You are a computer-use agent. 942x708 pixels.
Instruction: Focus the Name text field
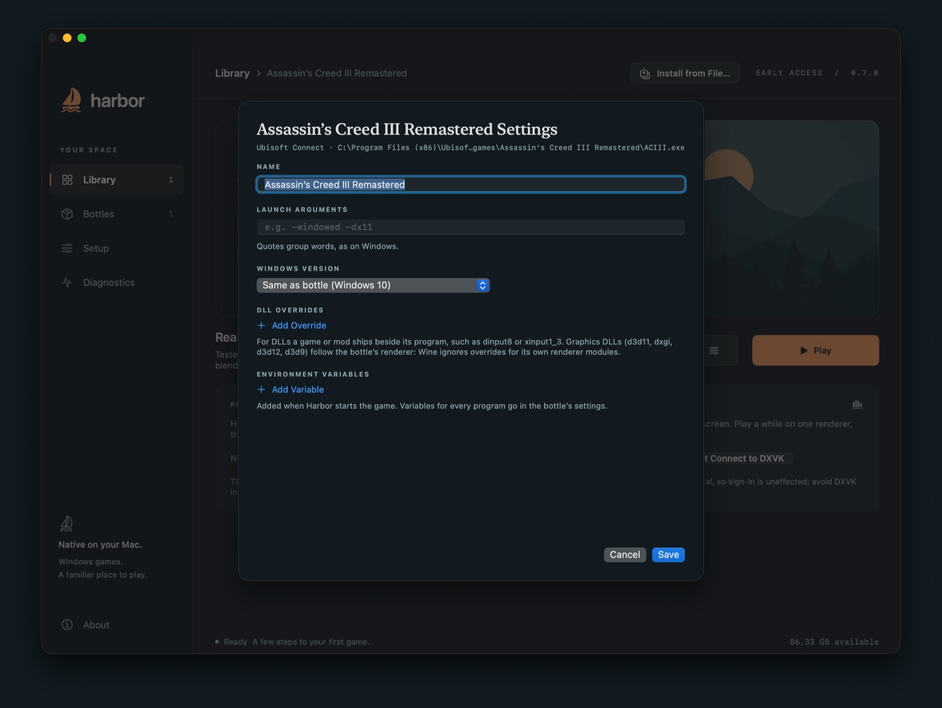point(471,185)
